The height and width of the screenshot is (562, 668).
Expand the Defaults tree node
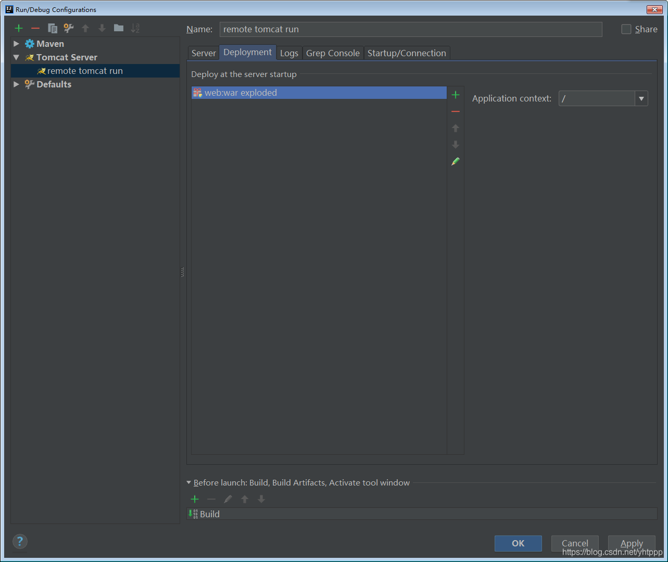pyautogui.click(x=16, y=84)
